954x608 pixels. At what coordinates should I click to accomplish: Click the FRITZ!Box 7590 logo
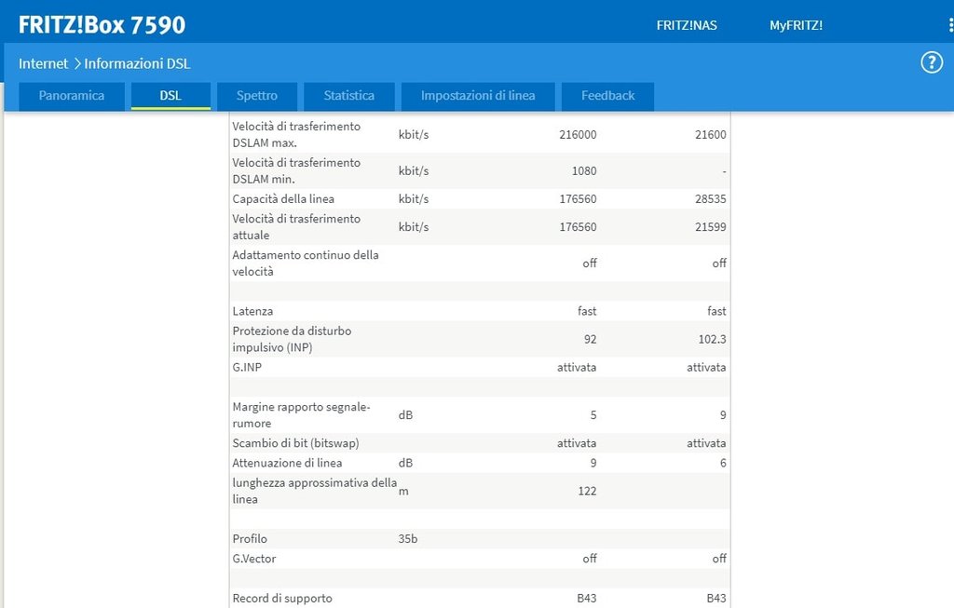[x=102, y=25]
